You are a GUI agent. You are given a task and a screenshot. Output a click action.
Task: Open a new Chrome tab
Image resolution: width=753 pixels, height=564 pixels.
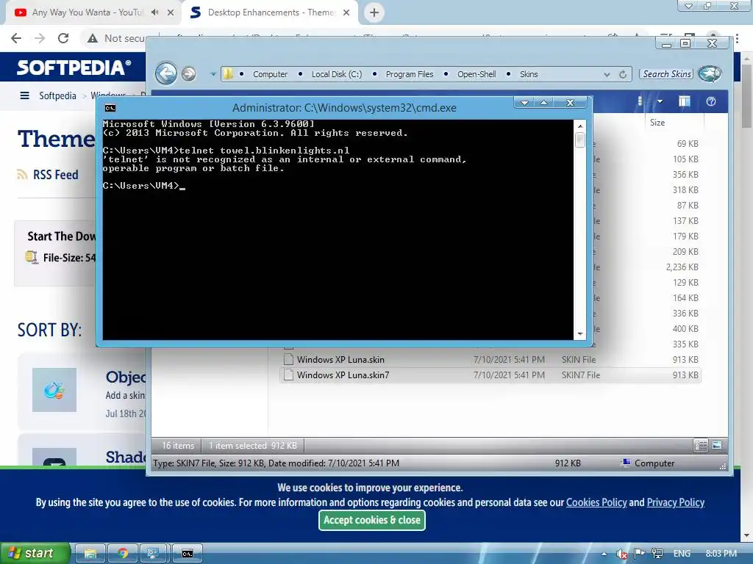tap(374, 12)
